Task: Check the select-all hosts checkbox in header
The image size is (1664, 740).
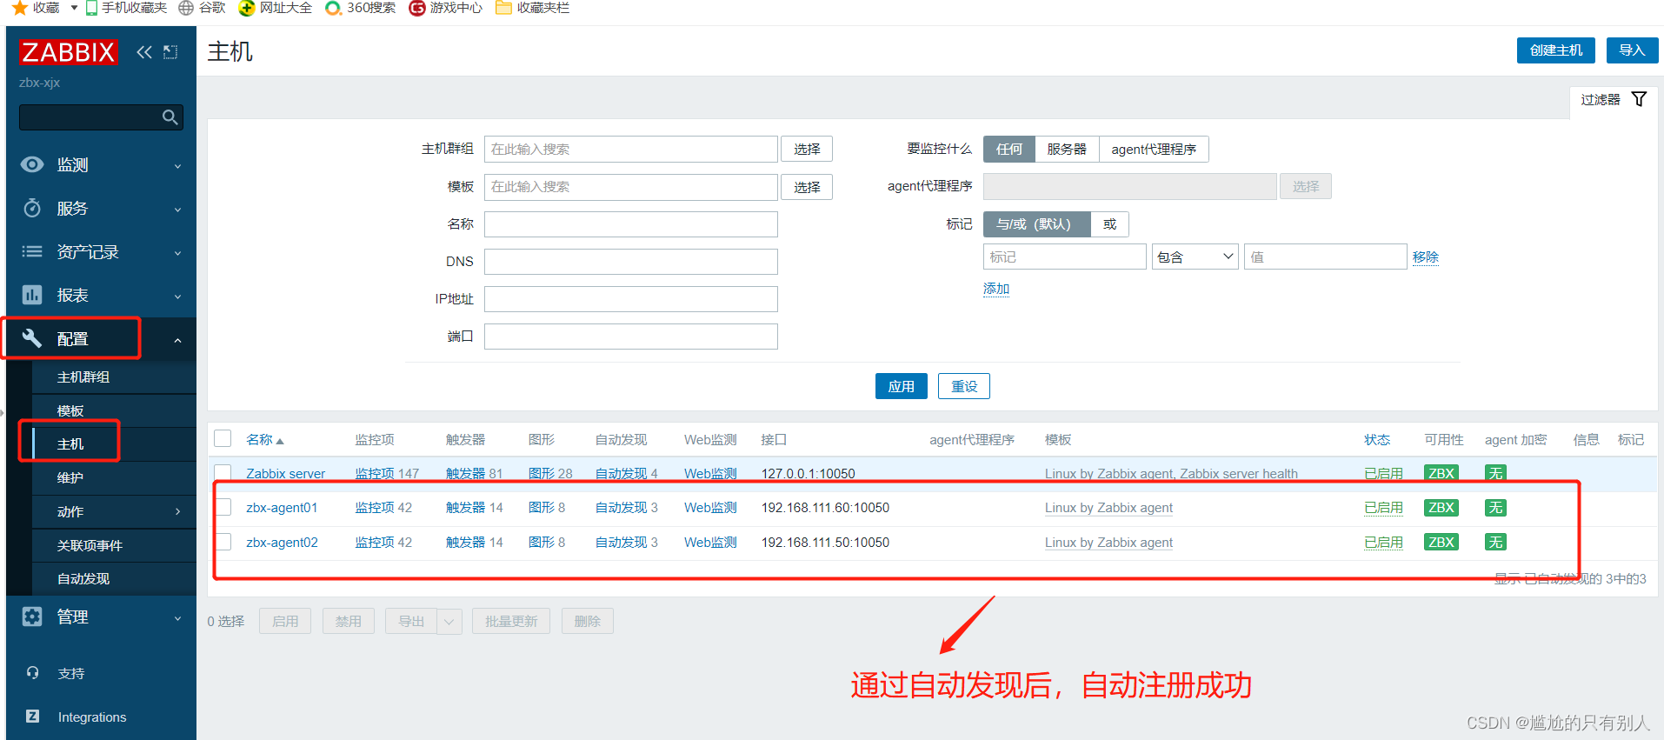Action: pyautogui.click(x=223, y=438)
